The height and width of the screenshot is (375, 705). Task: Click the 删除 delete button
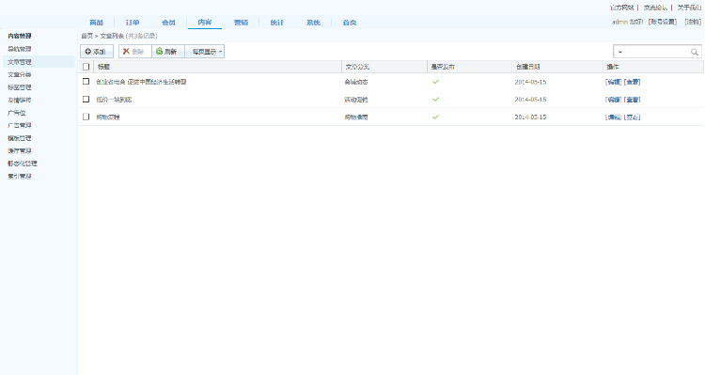[134, 52]
